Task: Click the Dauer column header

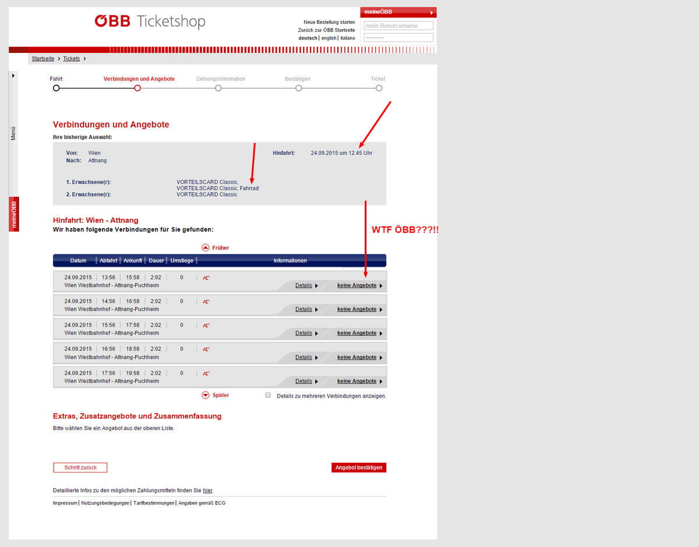Action: tap(157, 261)
